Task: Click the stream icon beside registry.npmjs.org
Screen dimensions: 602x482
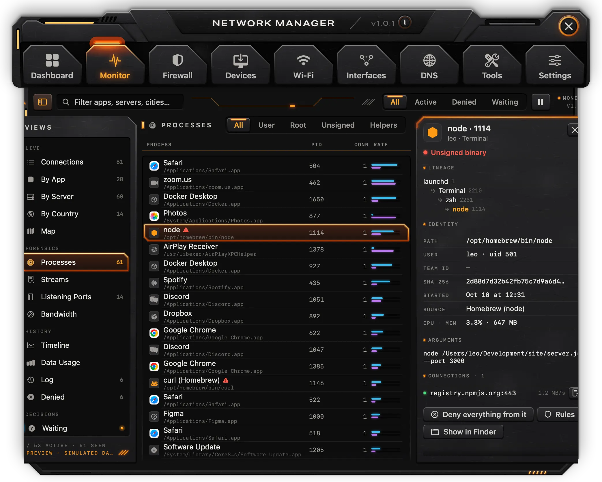Action: [x=574, y=393]
